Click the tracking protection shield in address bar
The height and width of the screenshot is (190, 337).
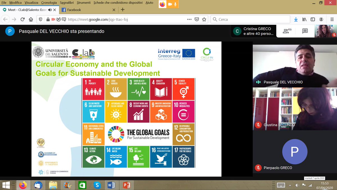coord(41,19)
